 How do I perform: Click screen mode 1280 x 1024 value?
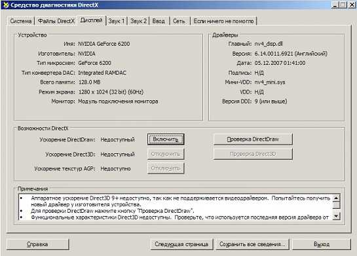point(111,92)
